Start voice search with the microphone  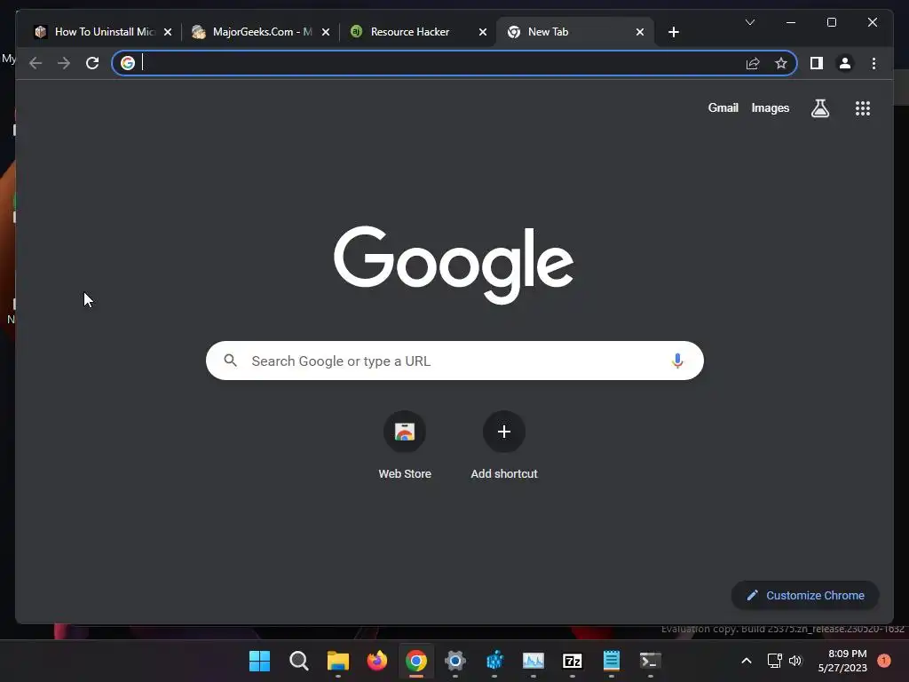coord(677,361)
